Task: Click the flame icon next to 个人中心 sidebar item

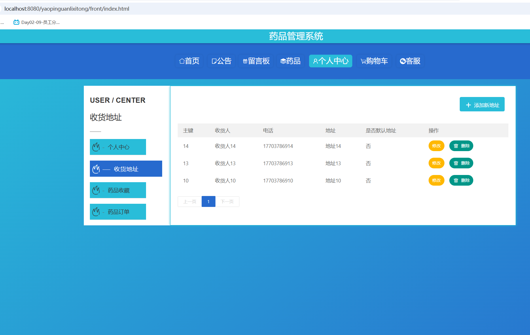Action: [x=96, y=147]
